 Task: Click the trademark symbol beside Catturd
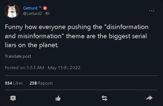coord(40,7)
